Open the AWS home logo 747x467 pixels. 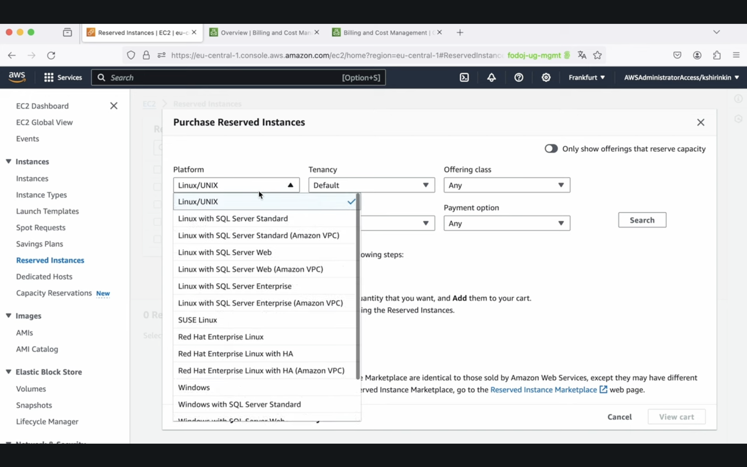(17, 77)
